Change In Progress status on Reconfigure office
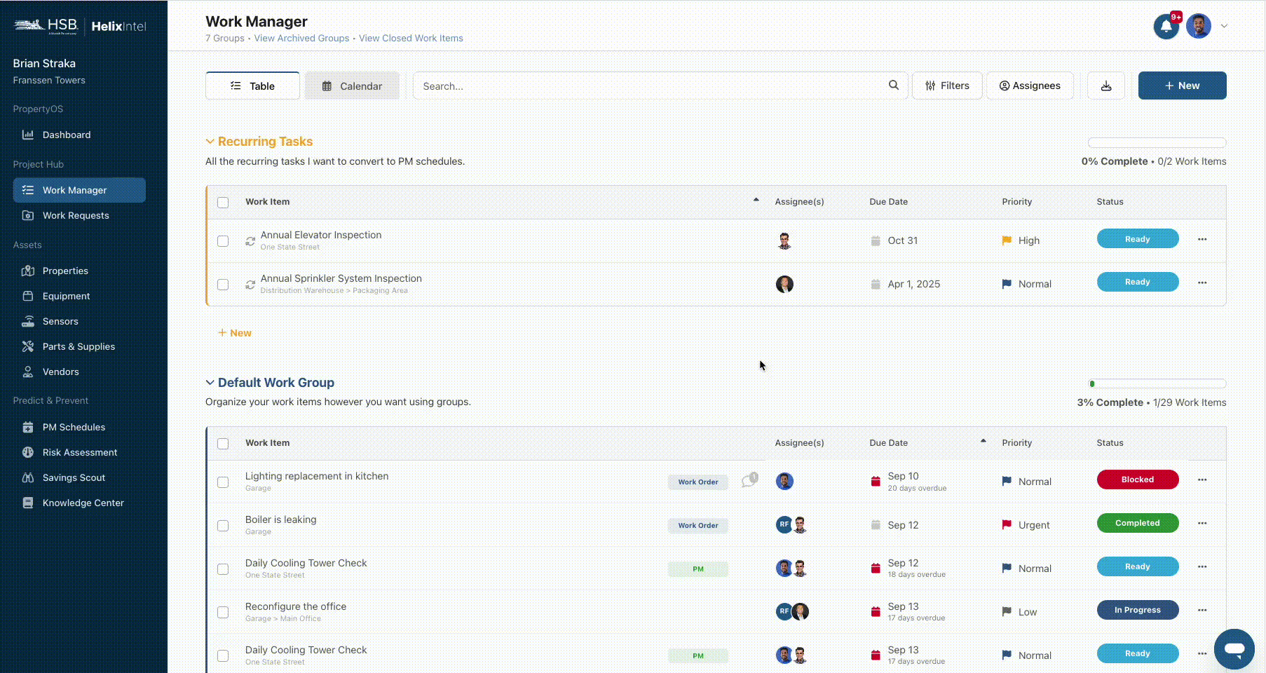Viewport: 1266px width, 673px height. (x=1137, y=610)
